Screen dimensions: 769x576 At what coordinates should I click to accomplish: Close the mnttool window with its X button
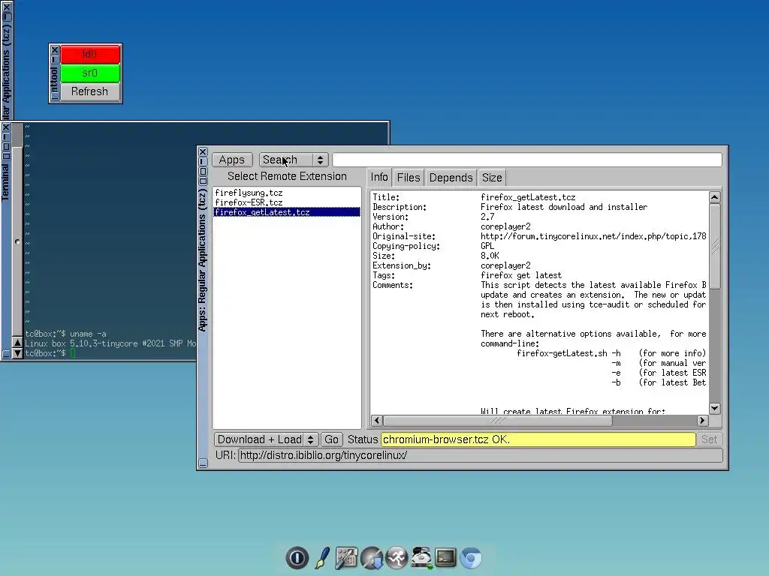tap(54, 50)
